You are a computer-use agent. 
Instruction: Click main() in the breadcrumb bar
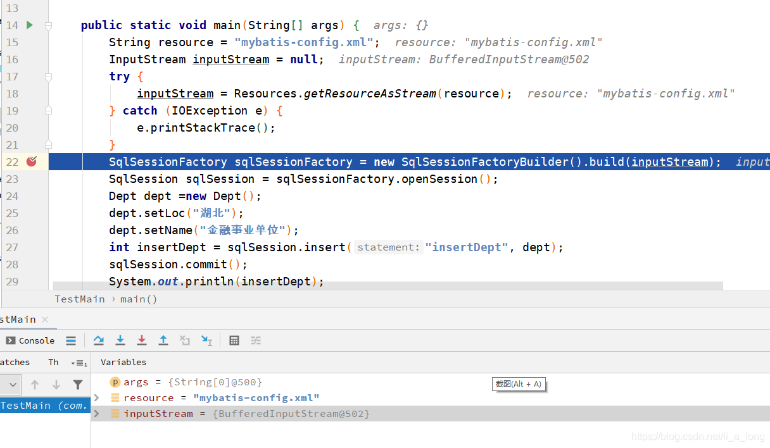pos(139,299)
